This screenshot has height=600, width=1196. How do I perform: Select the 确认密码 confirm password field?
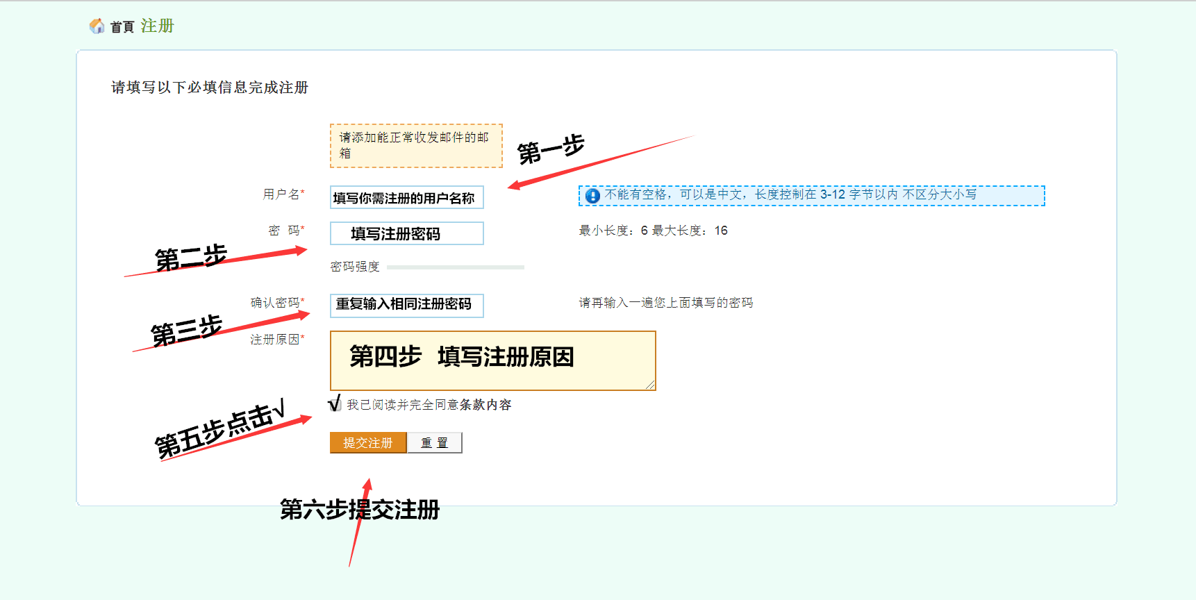[406, 305]
